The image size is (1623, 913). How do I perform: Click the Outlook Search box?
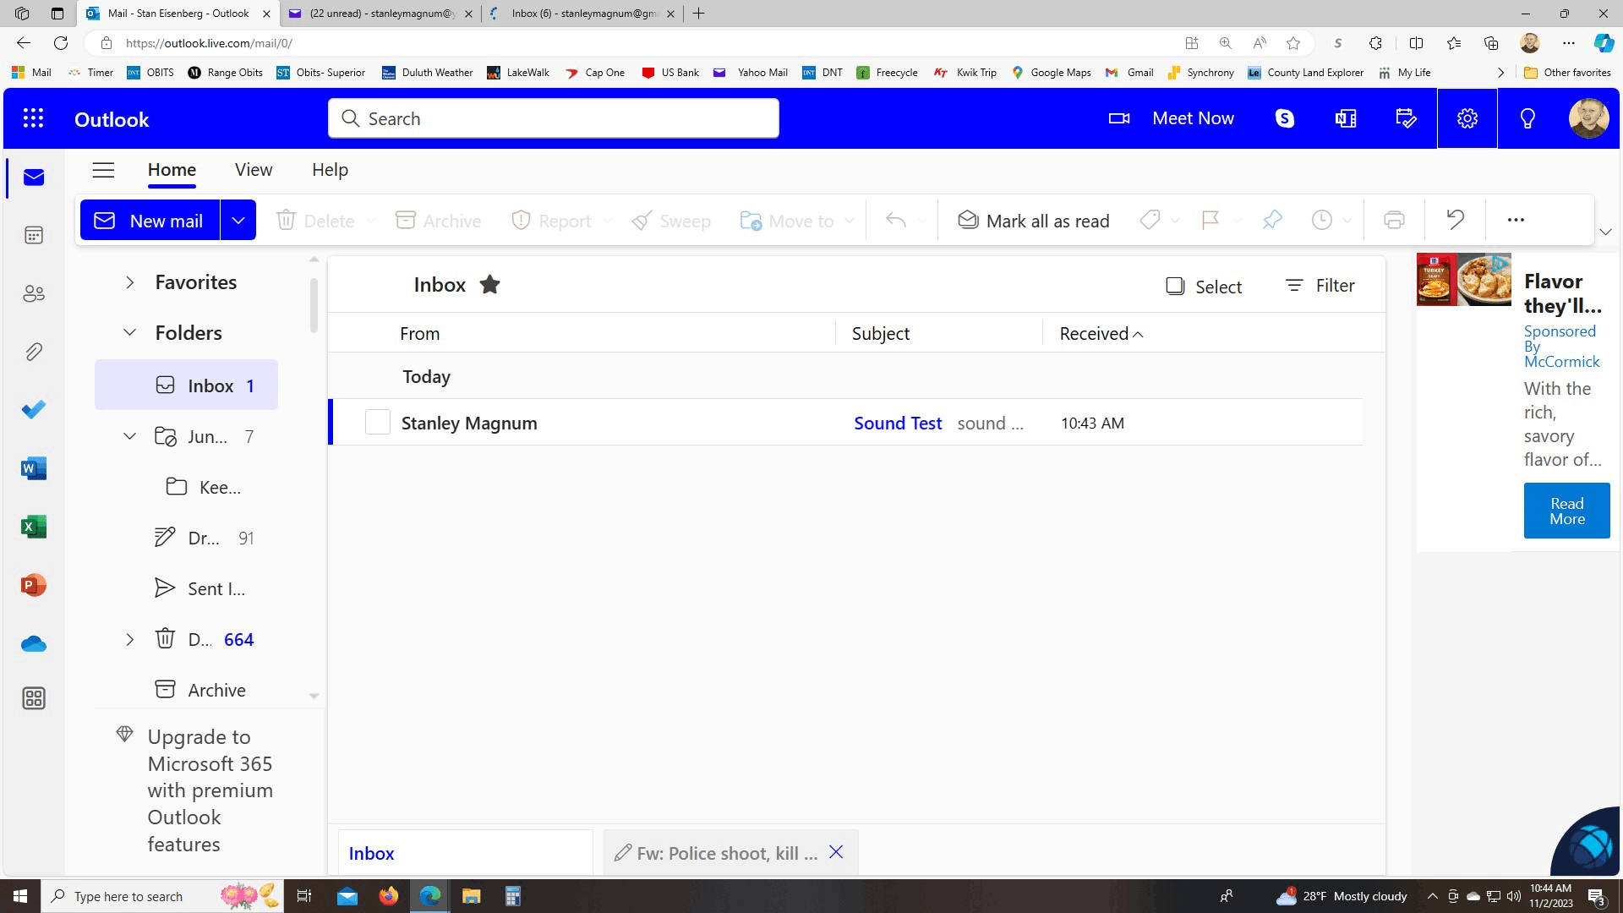click(x=554, y=118)
